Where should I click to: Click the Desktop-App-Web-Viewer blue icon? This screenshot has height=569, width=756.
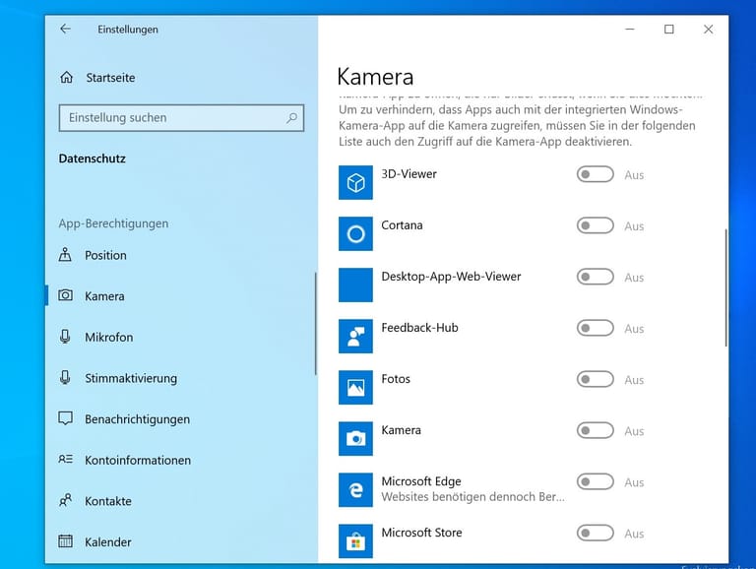355,284
